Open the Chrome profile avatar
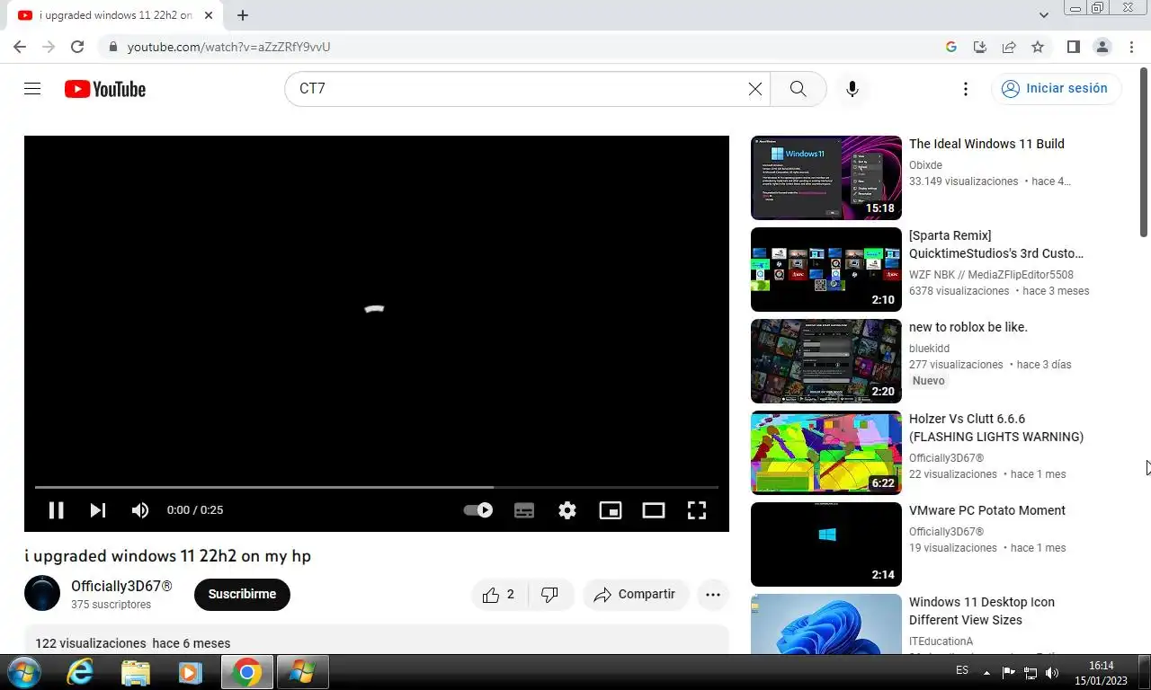This screenshot has width=1151, height=690. tap(1102, 47)
